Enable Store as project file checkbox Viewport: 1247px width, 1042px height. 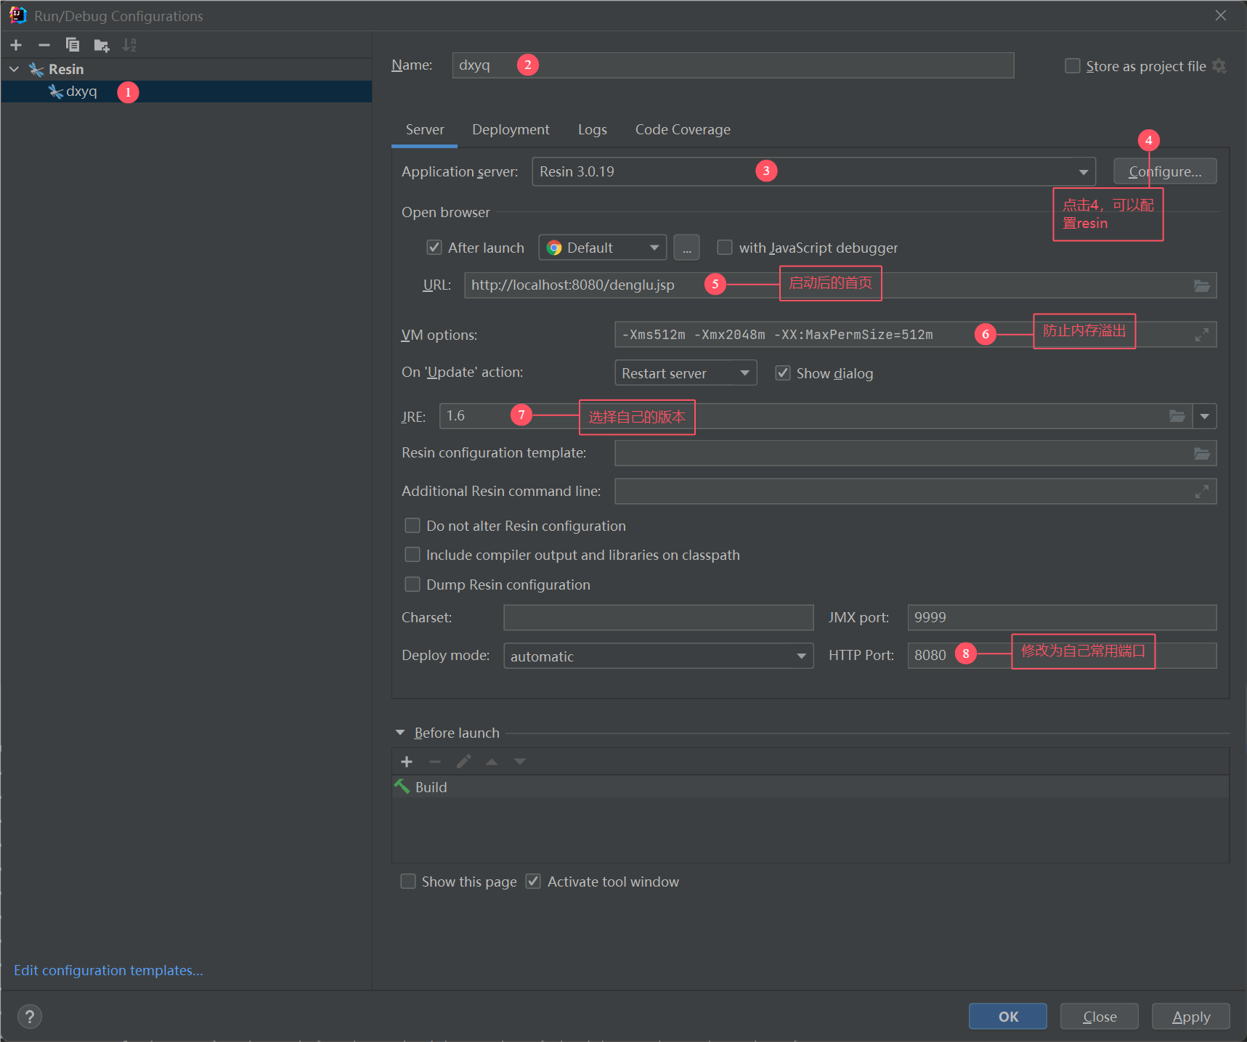1072,66
